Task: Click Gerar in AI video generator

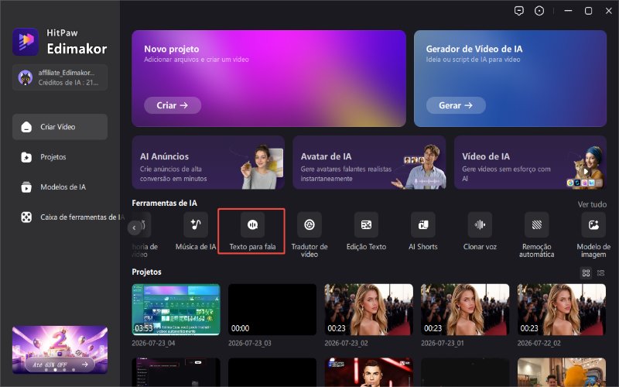Action: pos(456,105)
